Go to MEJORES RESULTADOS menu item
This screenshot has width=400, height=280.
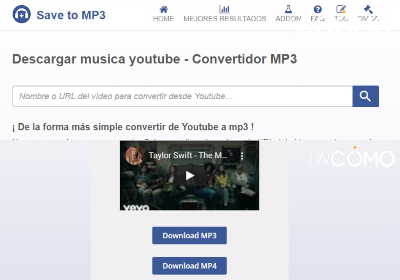[x=224, y=19]
